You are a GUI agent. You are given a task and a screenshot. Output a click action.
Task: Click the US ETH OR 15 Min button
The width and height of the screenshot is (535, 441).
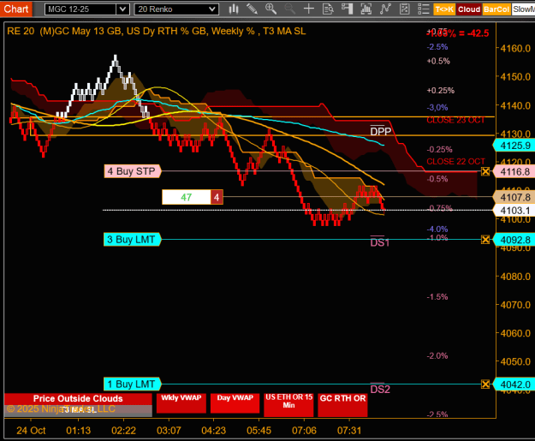click(x=288, y=405)
